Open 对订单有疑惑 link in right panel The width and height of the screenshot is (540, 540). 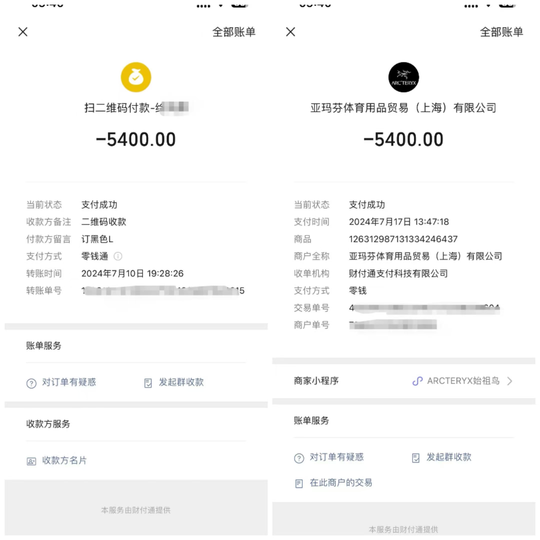336,457
